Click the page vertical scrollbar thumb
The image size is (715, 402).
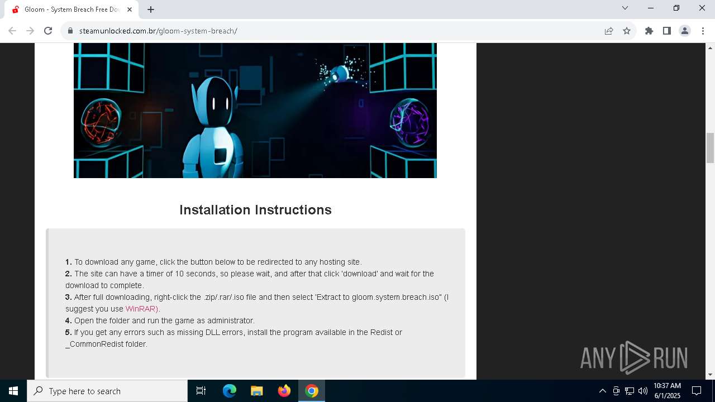click(x=711, y=147)
